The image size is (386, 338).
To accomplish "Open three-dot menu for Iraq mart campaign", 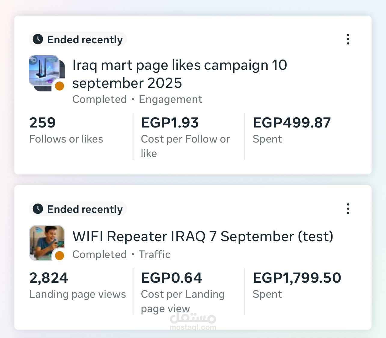I will [348, 39].
